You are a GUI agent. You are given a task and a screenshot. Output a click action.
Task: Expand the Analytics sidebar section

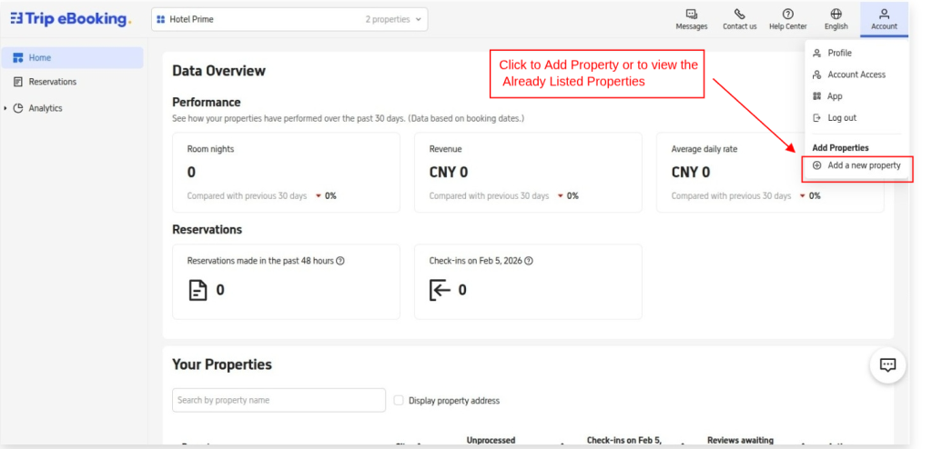pyautogui.click(x=7, y=108)
